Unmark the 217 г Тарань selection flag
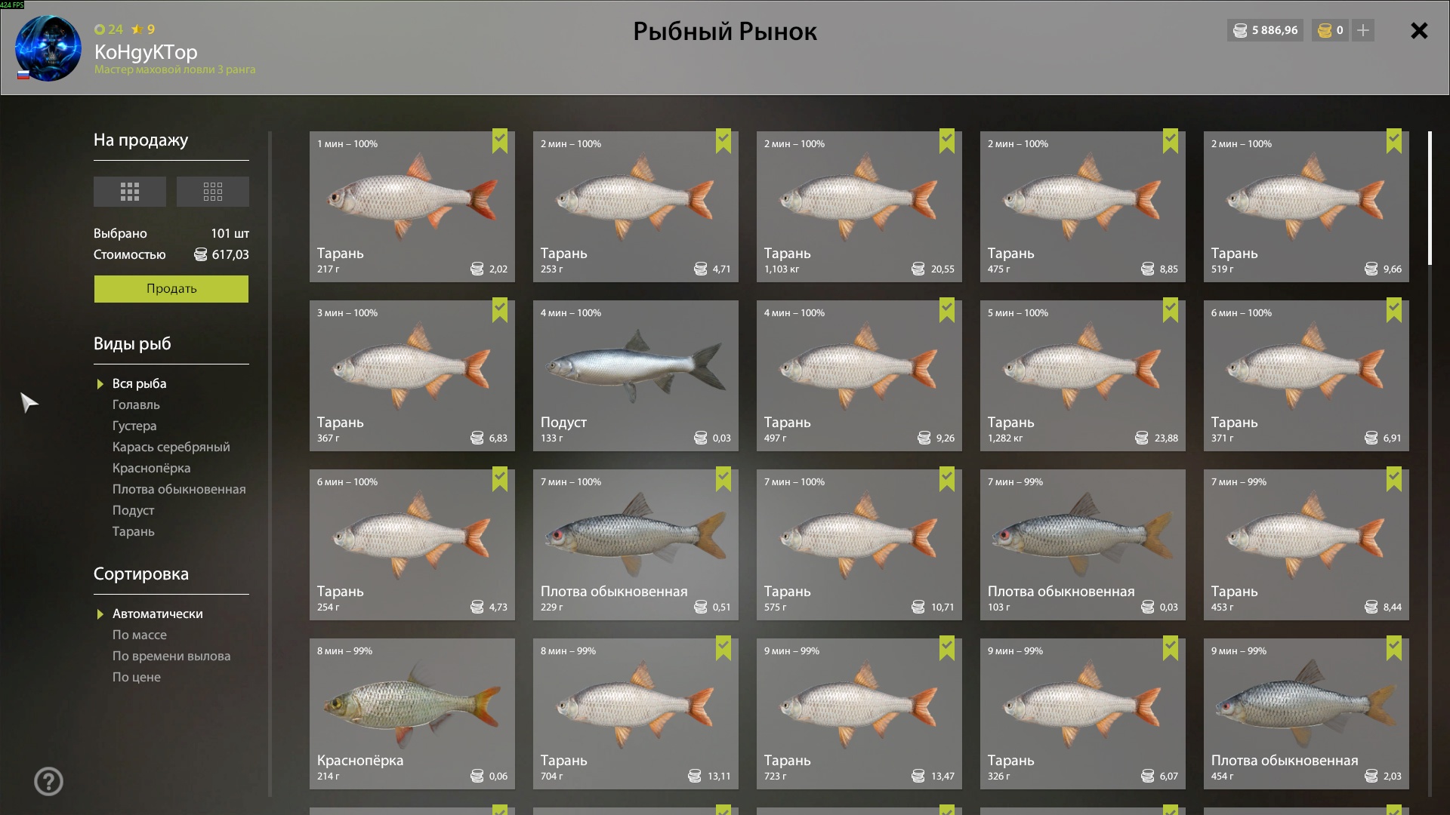The height and width of the screenshot is (815, 1450). click(500, 142)
